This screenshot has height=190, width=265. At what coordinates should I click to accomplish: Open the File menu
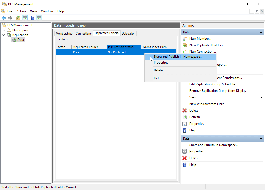tap(10, 11)
